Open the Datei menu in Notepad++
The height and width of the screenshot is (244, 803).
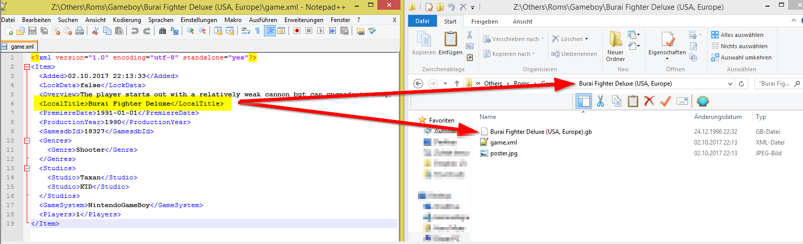8,19
